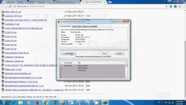
Task: Open Corel.VideoStudio.Pro.X5.Ultimate.rar link
Action: tap(24, 28)
